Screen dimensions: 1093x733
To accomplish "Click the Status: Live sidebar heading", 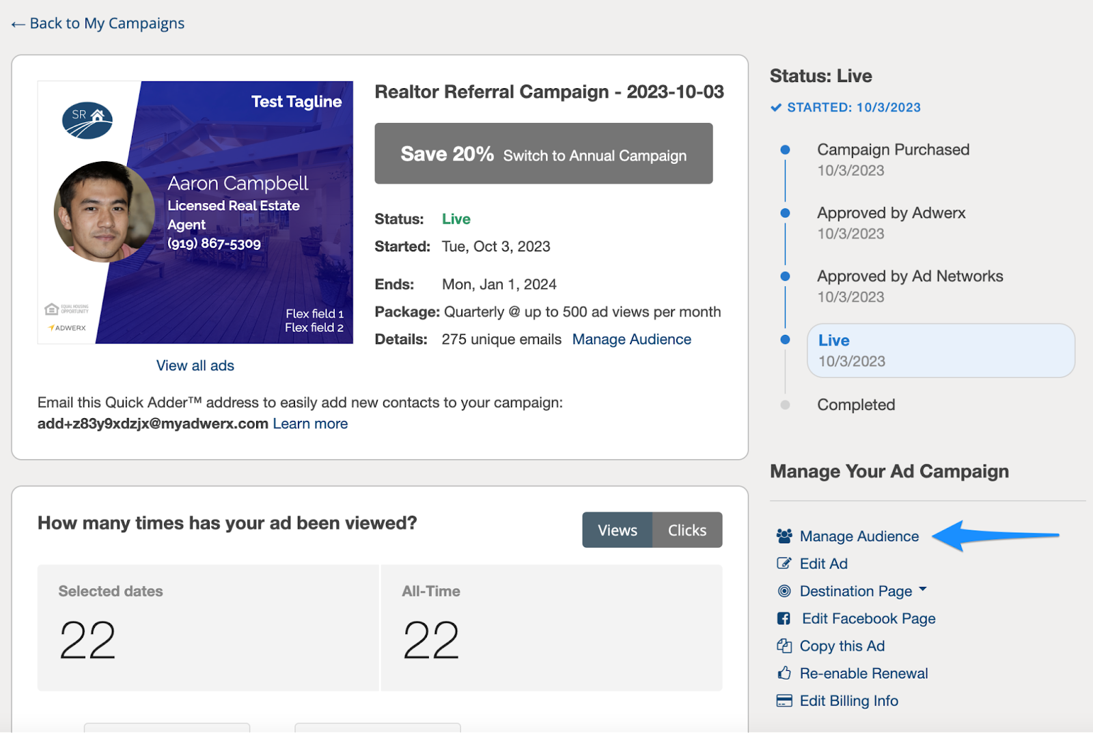I will (x=821, y=76).
